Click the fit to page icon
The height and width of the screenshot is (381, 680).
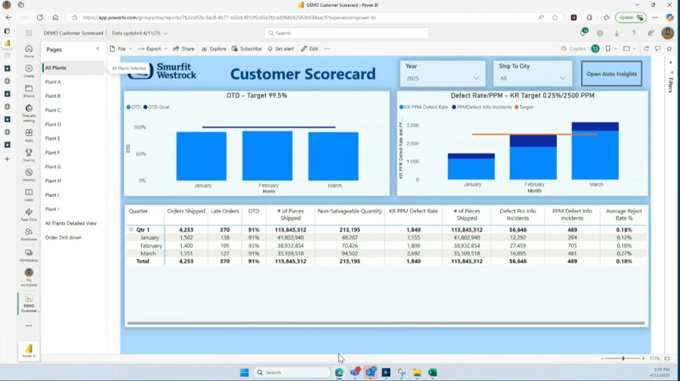667,358
